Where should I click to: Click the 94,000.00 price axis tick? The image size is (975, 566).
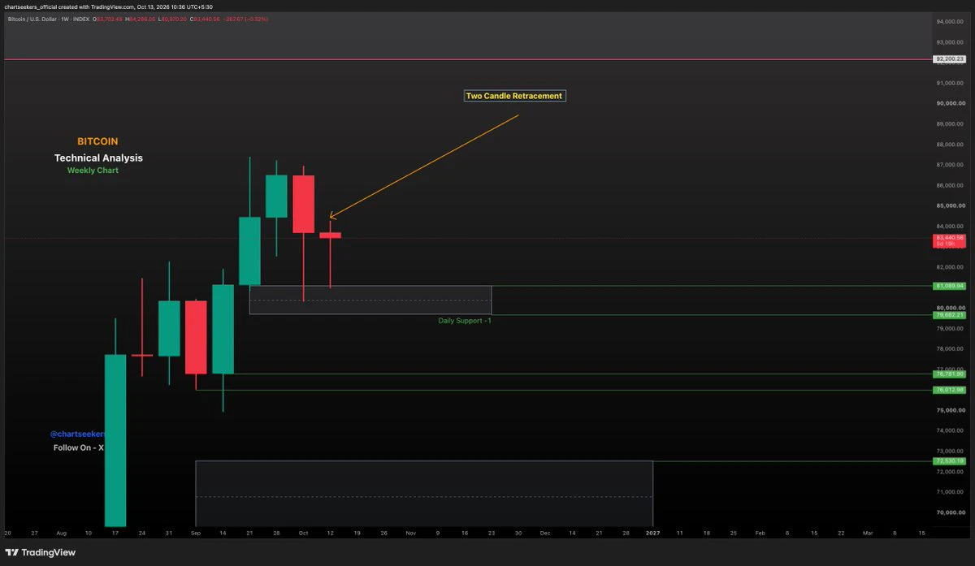pyautogui.click(x=949, y=22)
